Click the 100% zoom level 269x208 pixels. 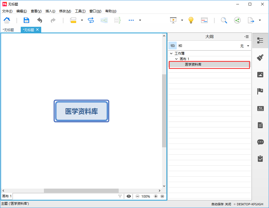146,196
